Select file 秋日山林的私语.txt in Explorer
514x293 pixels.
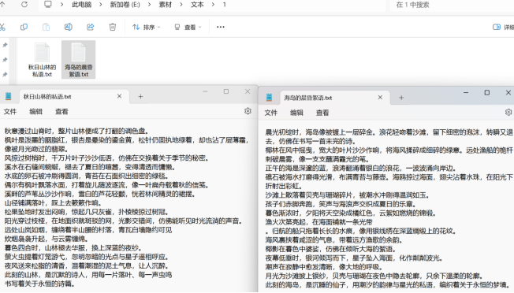point(42,60)
